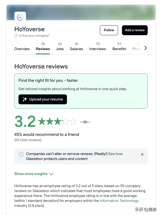160x215 pixels.
Task: Click the question mark help icon
Action: click(16, 36)
